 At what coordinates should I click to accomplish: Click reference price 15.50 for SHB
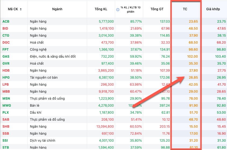coord(194,127)
